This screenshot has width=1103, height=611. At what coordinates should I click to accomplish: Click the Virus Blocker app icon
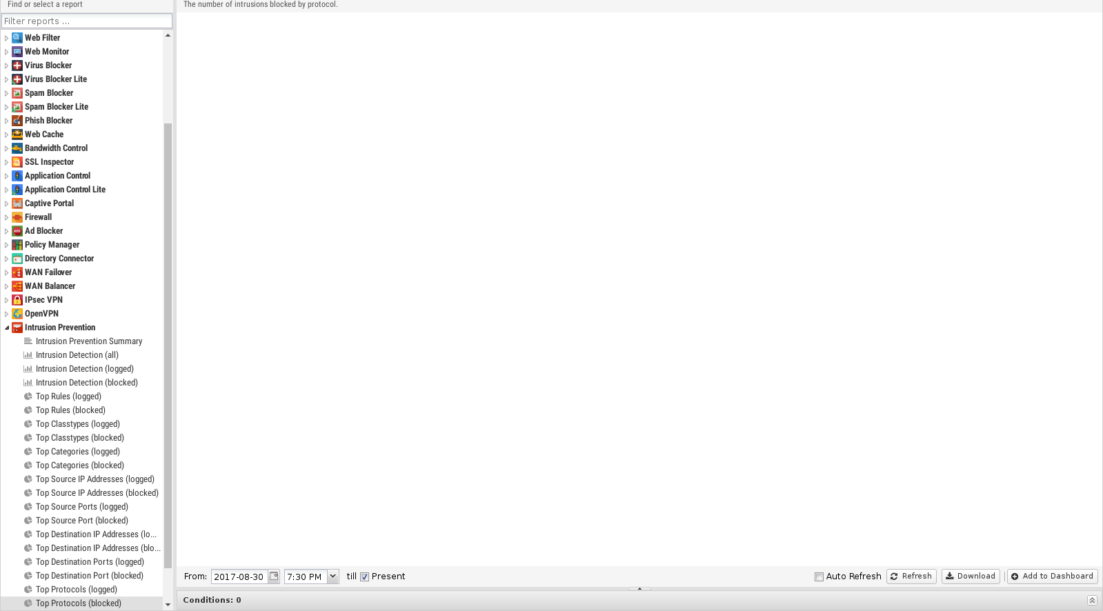pyautogui.click(x=17, y=66)
